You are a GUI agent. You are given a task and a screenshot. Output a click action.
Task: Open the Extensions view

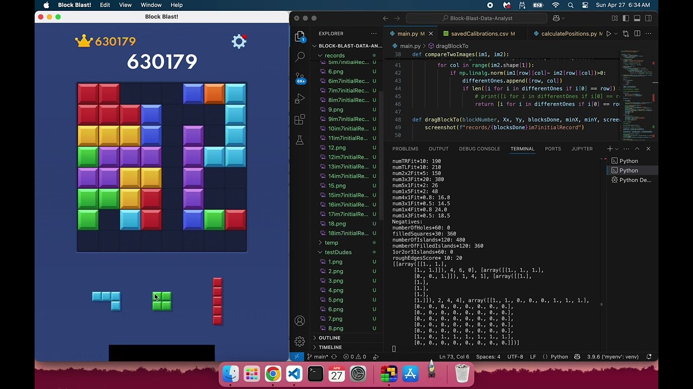click(300, 119)
